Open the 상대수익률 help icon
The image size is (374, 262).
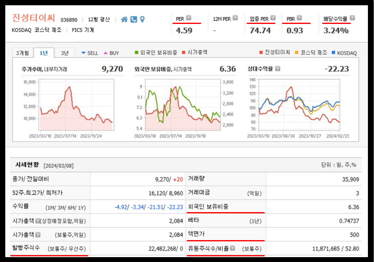coord(277,69)
